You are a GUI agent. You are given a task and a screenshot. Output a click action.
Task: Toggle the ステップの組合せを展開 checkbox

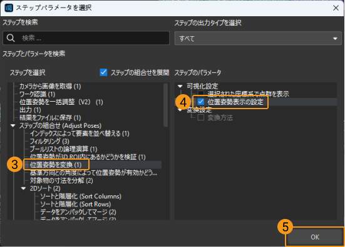tap(103, 72)
